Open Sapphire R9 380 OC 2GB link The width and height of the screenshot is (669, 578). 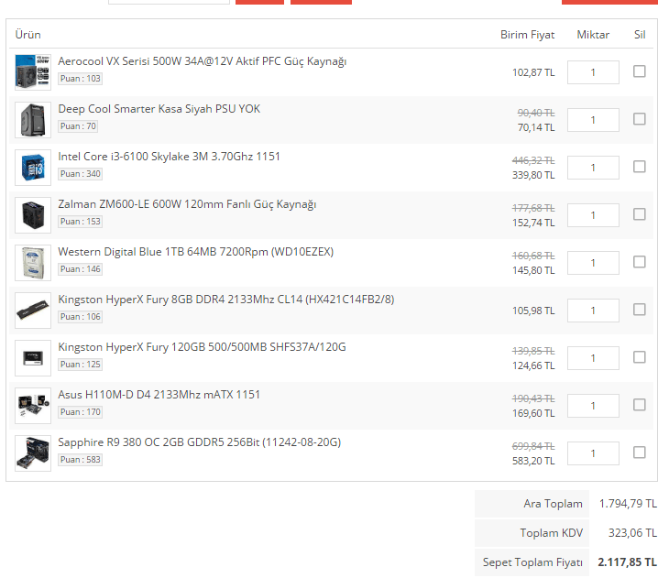(x=200, y=442)
